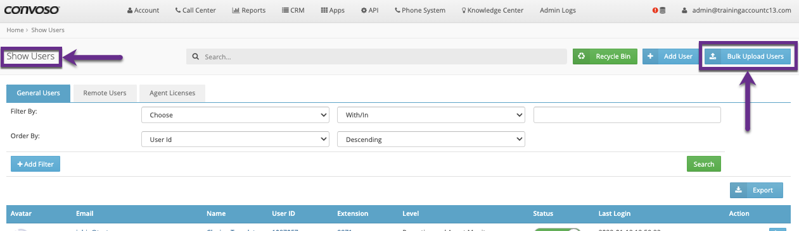The height and width of the screenshot is (231, 799).
Task: Click the Export button
Action: click(x=757, y=190)
